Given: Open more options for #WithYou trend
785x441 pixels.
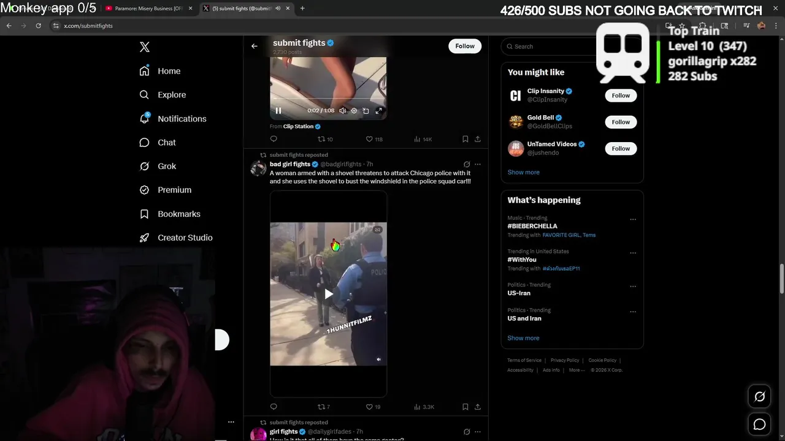Looking at the screenshot, I should (x=633, y=253).
